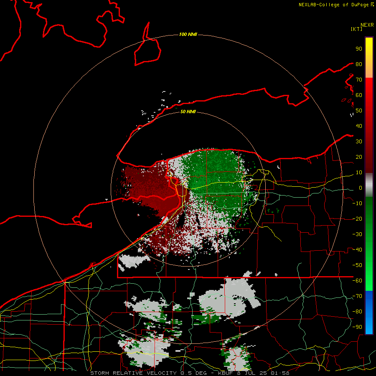Click the 30 value on velocity scale
This screenshot has height=376, width=376.
359,142
